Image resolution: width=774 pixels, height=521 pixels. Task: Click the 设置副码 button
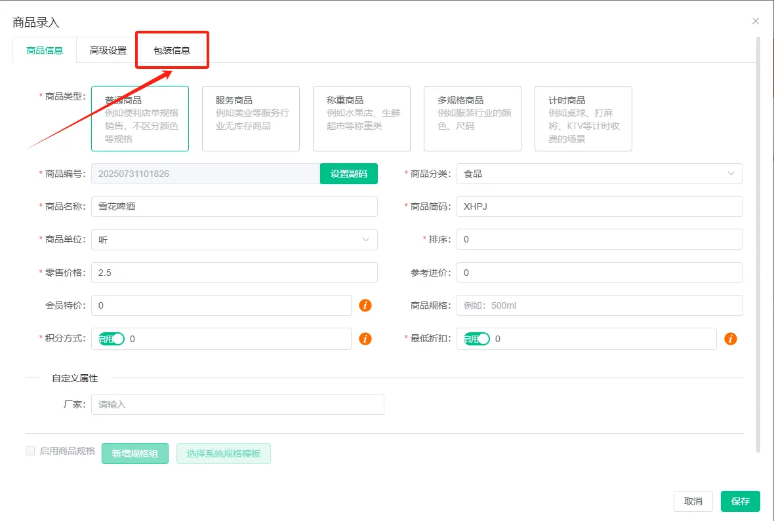click(348, 174)
